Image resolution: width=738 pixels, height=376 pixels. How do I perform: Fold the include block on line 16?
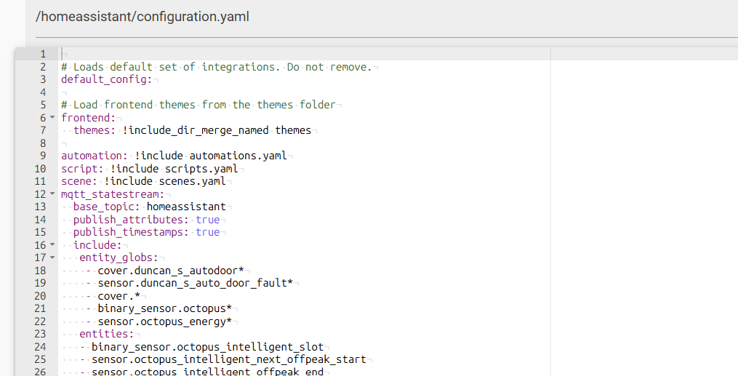point(52,244)
